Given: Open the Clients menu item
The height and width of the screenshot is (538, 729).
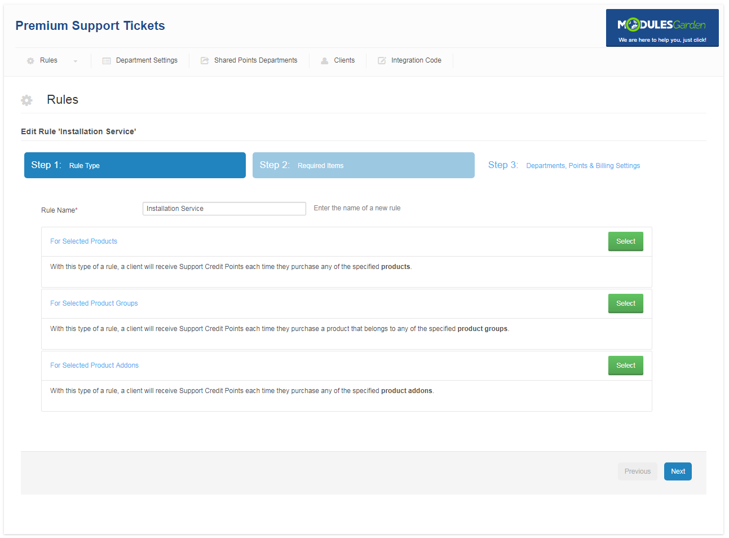Looking at the screenshot, I should coord(344,60).
